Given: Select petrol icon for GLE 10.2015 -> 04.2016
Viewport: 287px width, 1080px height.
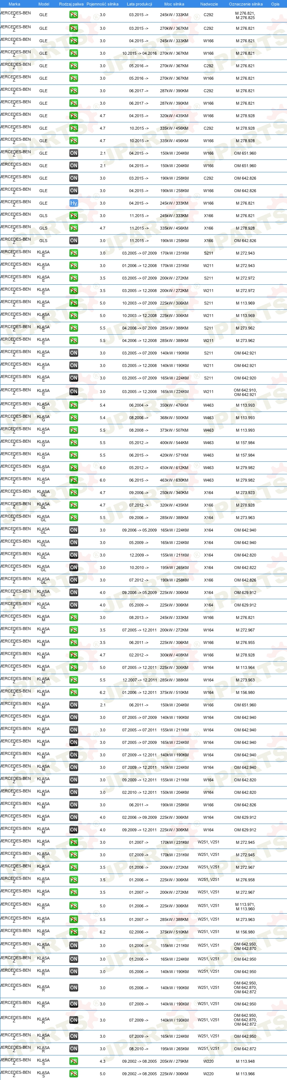Looking at the screenshot, I should tap(74, 53).
